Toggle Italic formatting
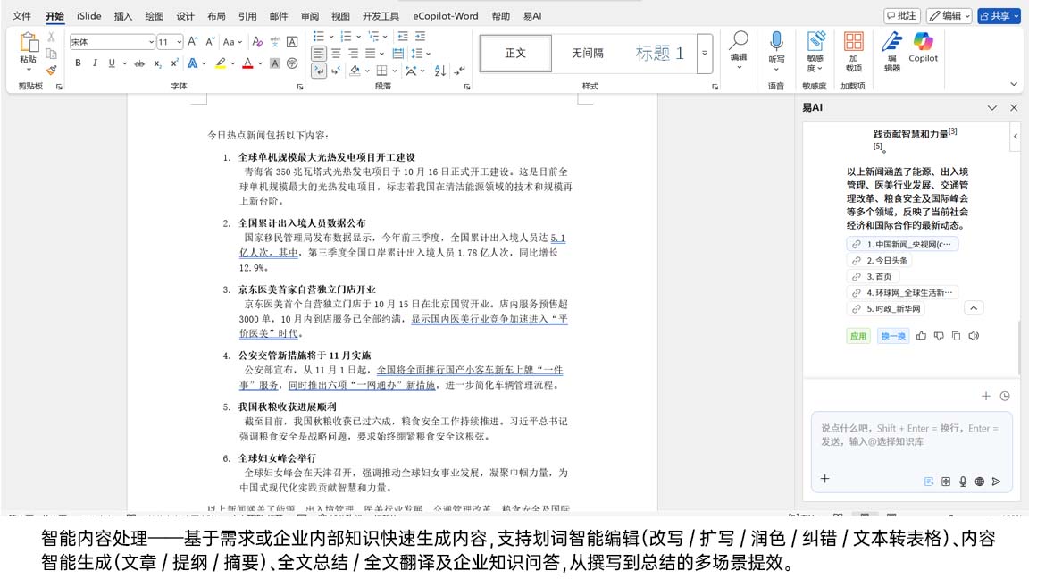The image size is (1037, 587). 95,63
